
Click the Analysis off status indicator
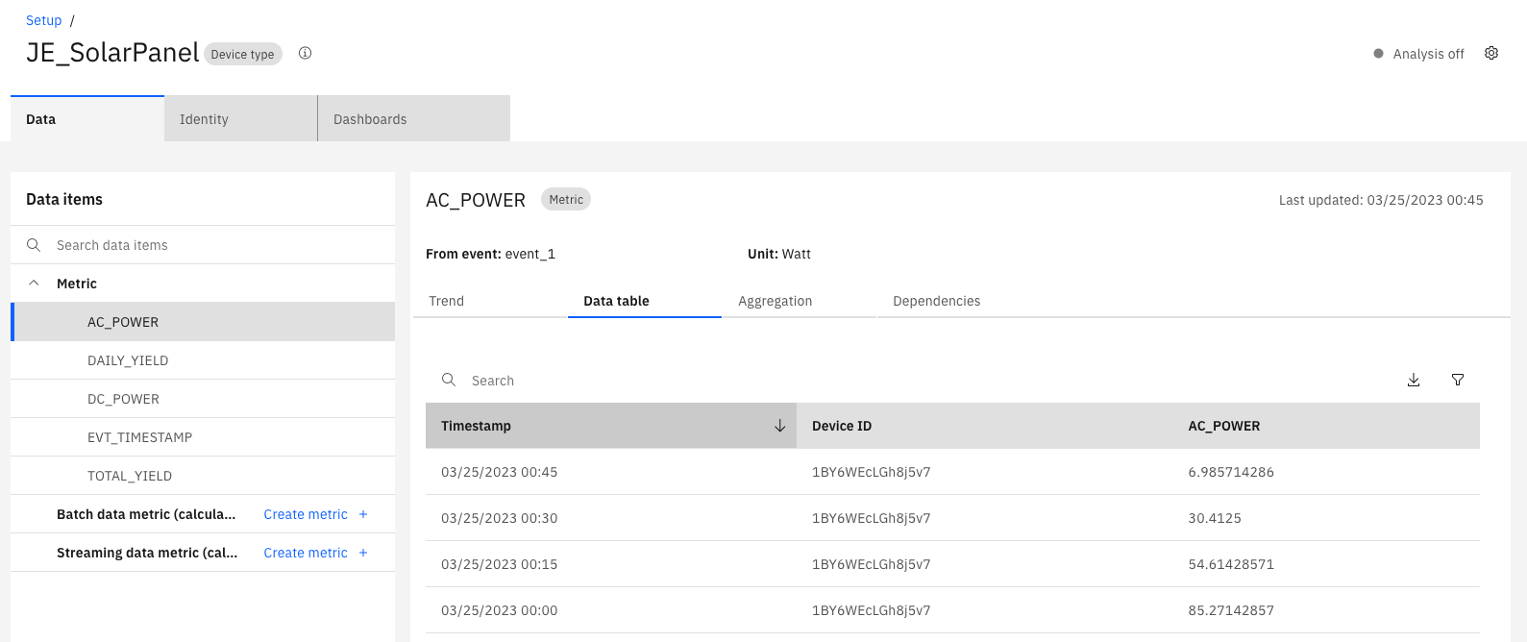tap(1418, 54)
